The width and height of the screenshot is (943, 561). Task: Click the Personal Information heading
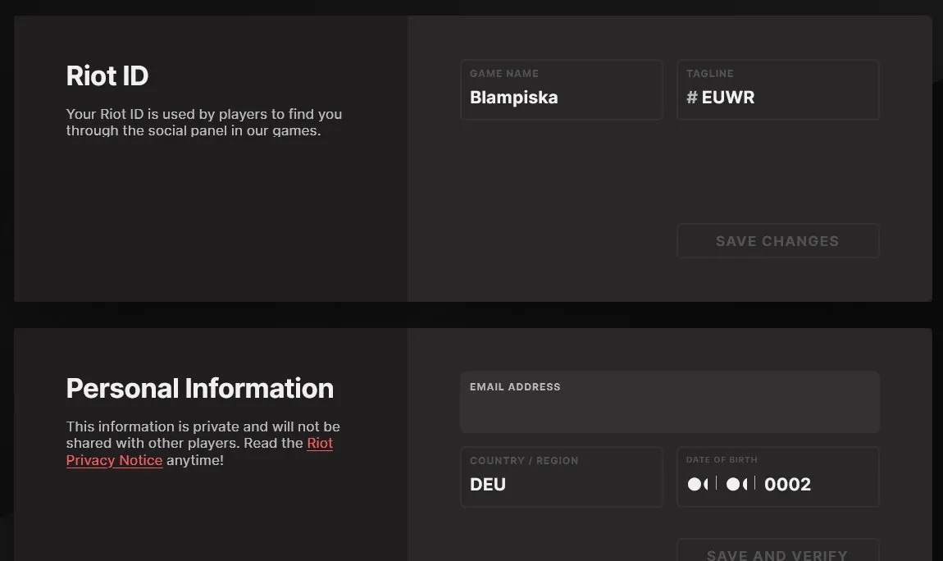pos(199,389)
